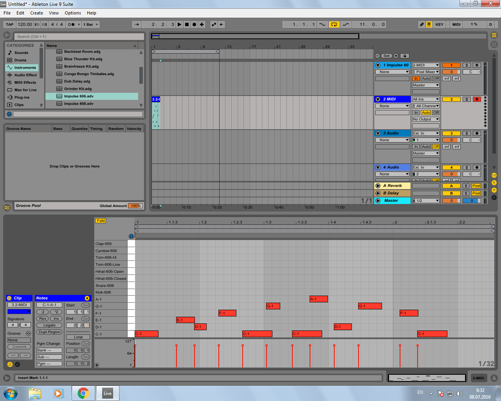Toggle the track activator on 1 Impulse 60
501x401 pixels.
[x=451, y=65]
